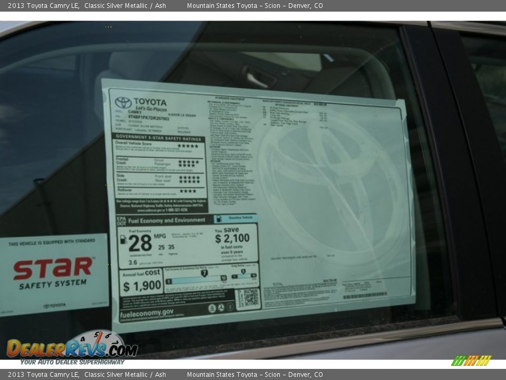Image resolution: width=506 pixels, height=380 pixels.
Task: Click the barcode on the sticker's lower right
Action: 365,296
